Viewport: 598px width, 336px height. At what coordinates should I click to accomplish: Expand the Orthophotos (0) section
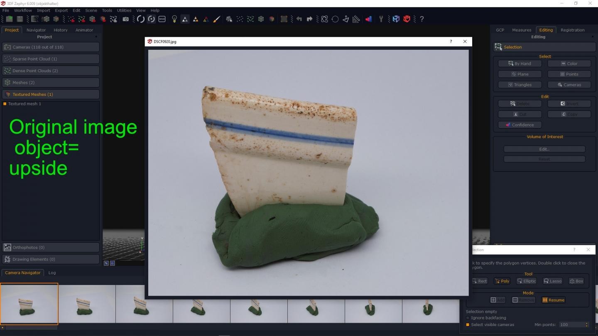(x=51, y=247)
